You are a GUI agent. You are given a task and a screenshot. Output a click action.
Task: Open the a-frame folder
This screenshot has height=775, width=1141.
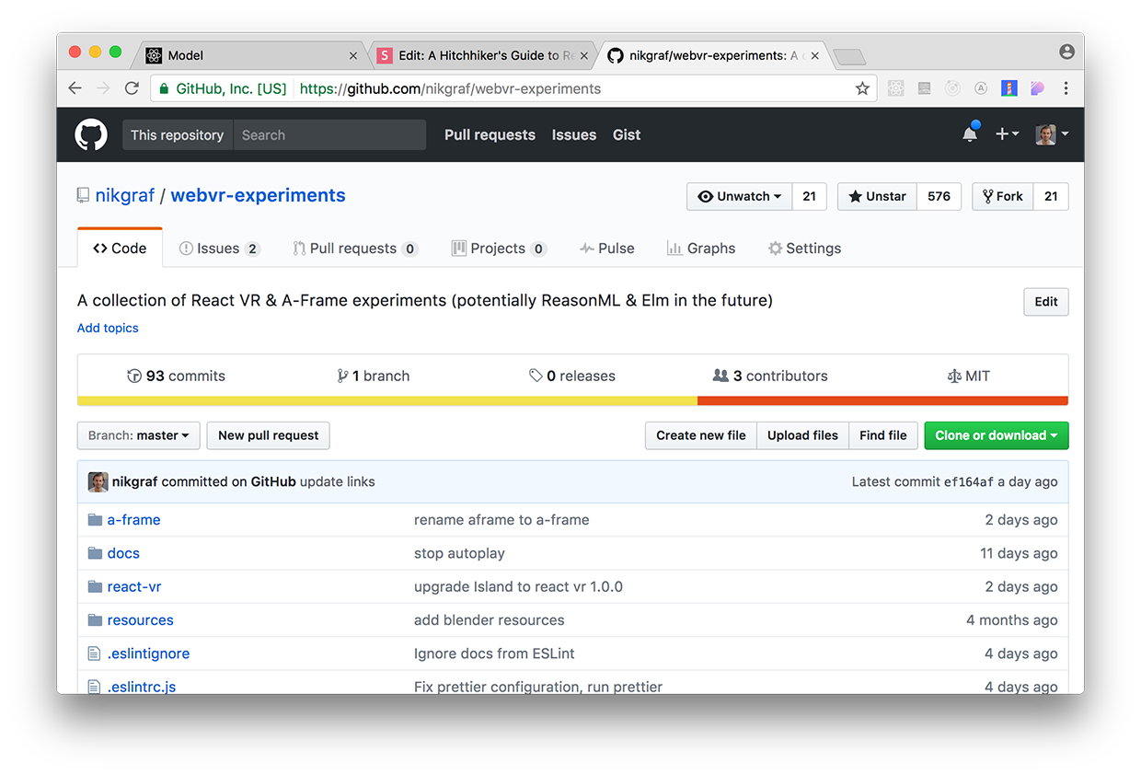pos(133,520)
